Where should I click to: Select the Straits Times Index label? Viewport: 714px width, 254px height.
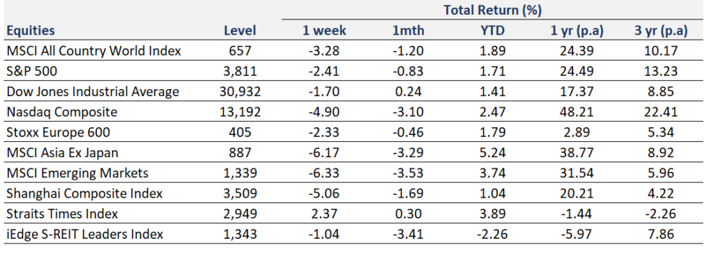[x=62, y=214]
